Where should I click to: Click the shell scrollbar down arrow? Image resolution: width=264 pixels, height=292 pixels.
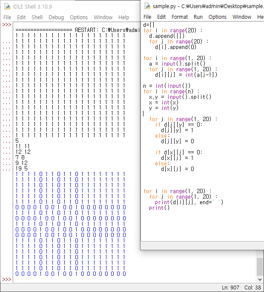[x=260, y=280]
